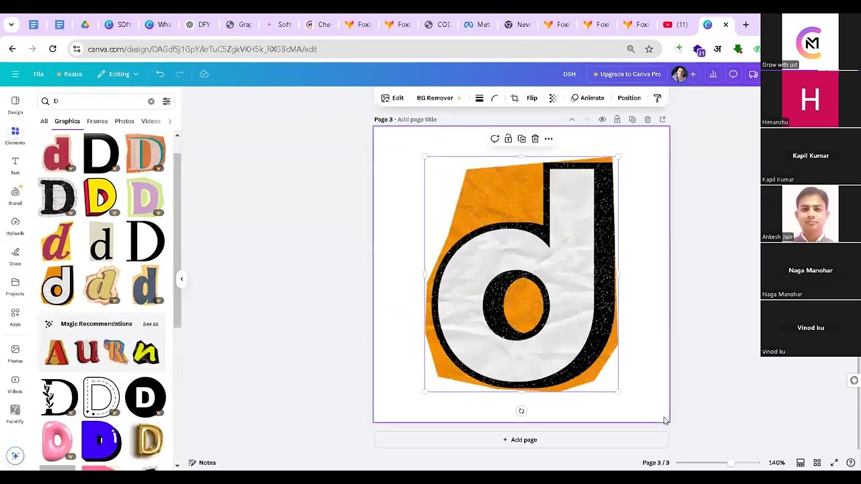Toggle the page thumbnails strip view
Screen dimensions: 861x484
click(x=800, y=462)
